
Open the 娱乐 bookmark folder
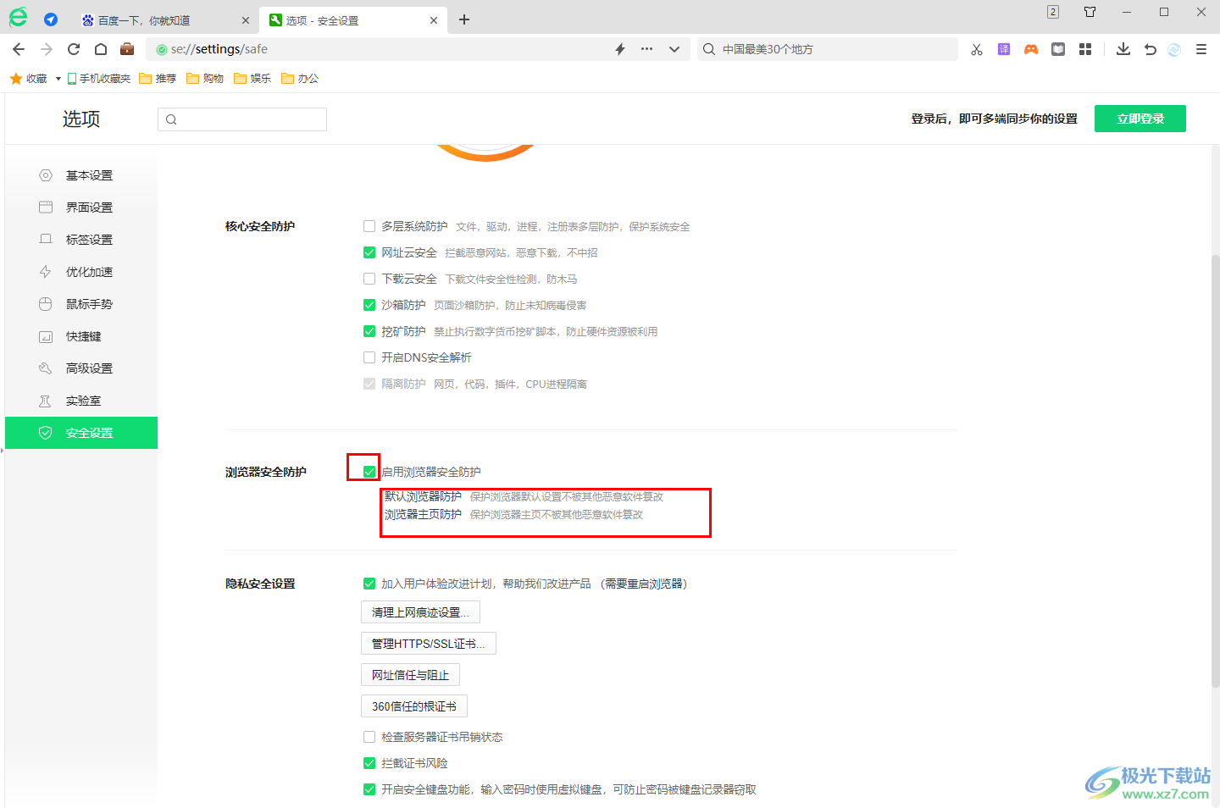click(252, 79)
